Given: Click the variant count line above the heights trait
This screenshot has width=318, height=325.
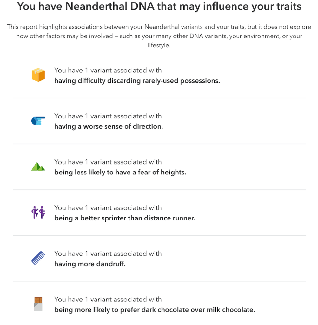Looking at the screenshot, I should click(108, 162).
